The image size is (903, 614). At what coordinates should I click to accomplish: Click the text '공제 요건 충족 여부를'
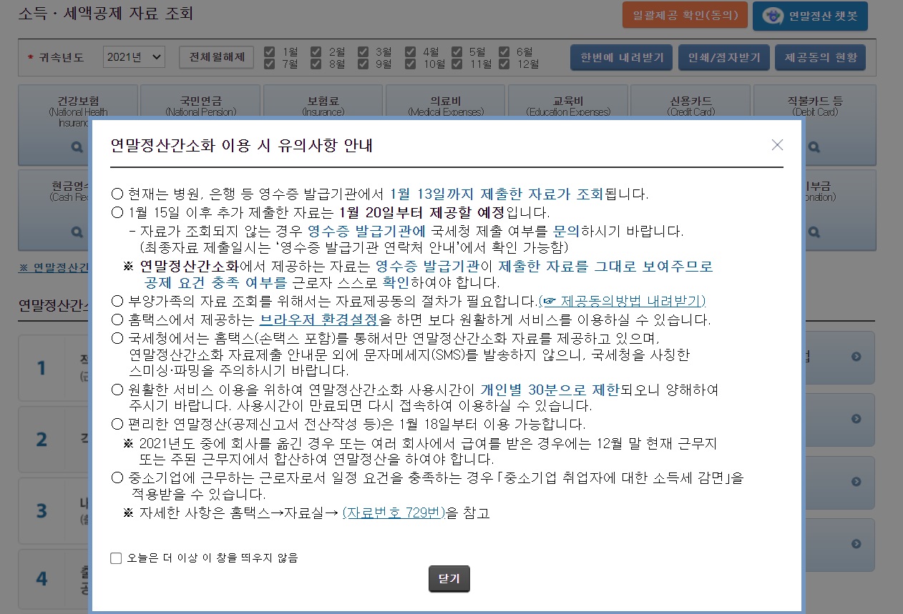tap(215, 282)
